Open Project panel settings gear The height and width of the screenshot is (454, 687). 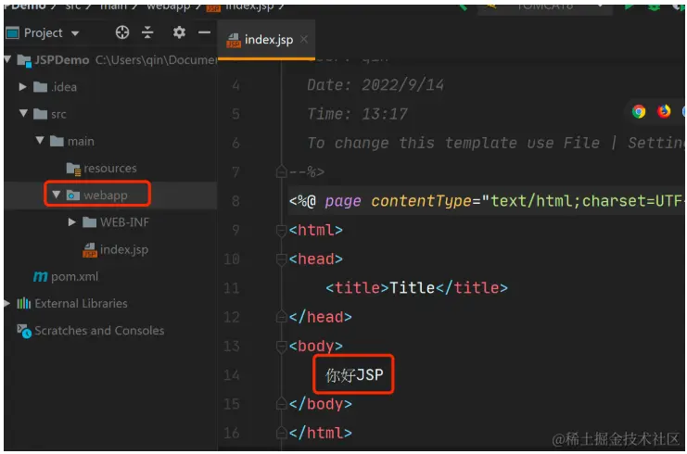click(179, 32)
